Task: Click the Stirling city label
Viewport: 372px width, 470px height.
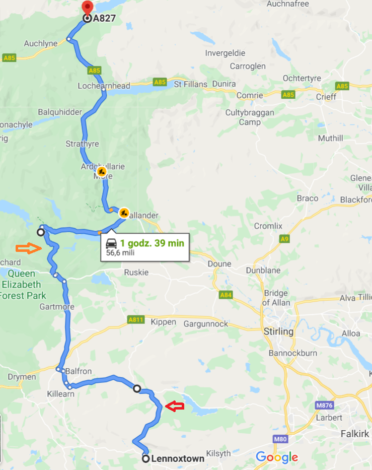Action: click(x=278, y=331)
